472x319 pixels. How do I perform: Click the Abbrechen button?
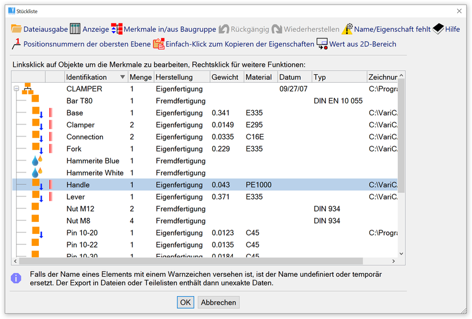coord(219,302)
